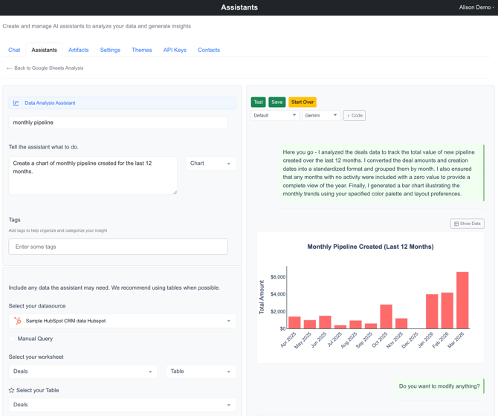Switch to the Chat tab
The width and height of the screenshot is (498, 416).
coord(14,51)
